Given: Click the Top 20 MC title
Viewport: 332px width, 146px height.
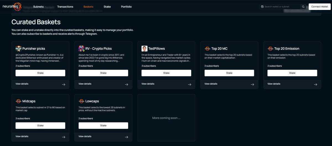Looking at the screenshot, I should pos(219,49).
